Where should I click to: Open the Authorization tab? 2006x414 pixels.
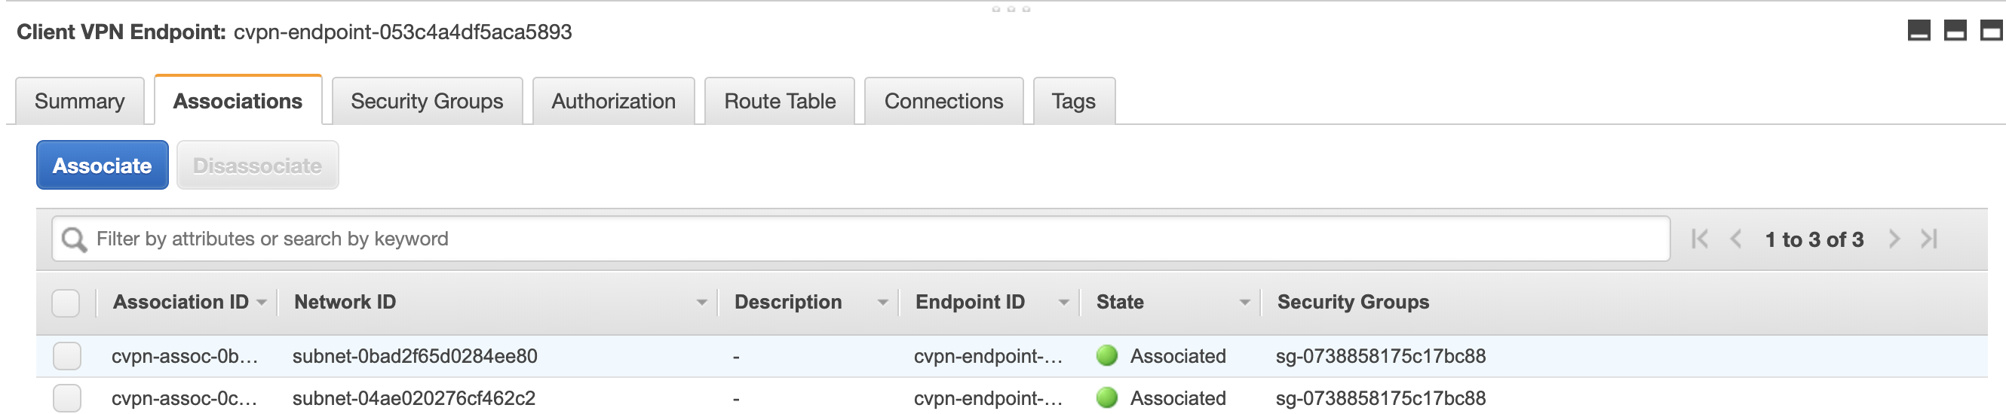(614, 102)
